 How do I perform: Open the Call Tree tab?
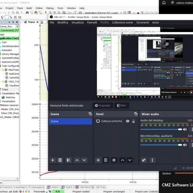click(98, 187)
